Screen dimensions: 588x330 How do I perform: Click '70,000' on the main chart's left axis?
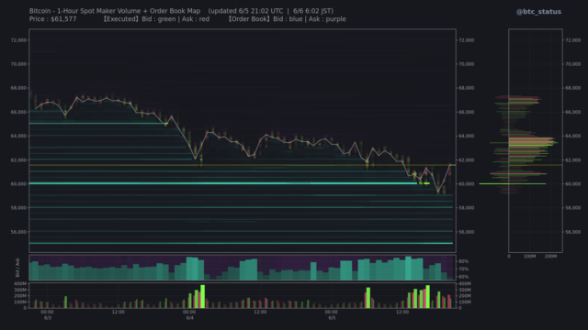point(18,64)
